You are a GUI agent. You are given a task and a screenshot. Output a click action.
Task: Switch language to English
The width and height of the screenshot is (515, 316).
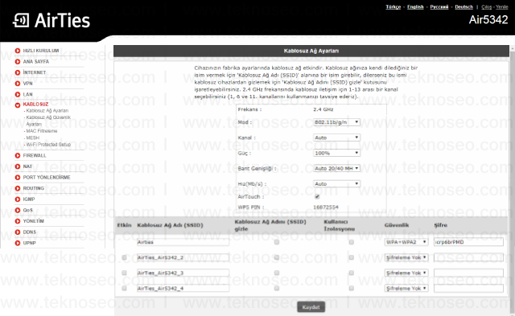pos(415,7)
